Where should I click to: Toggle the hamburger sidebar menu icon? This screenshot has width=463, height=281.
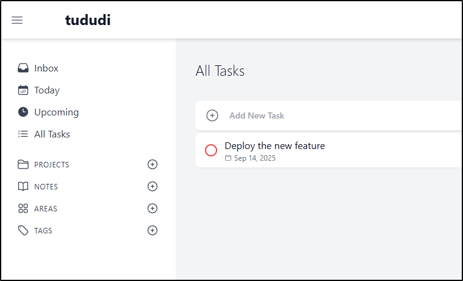[x=17, y=20]
